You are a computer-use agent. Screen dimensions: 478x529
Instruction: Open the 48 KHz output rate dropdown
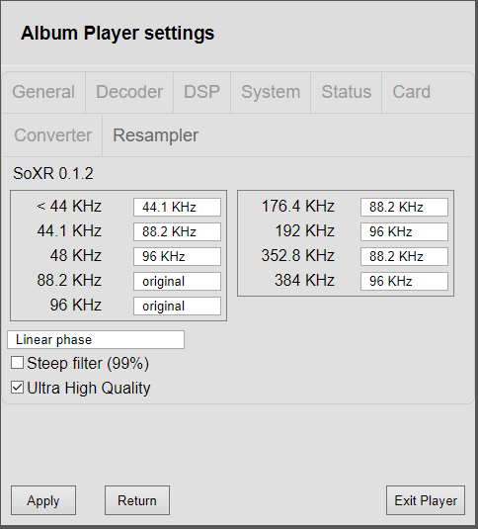coord(177,256)
